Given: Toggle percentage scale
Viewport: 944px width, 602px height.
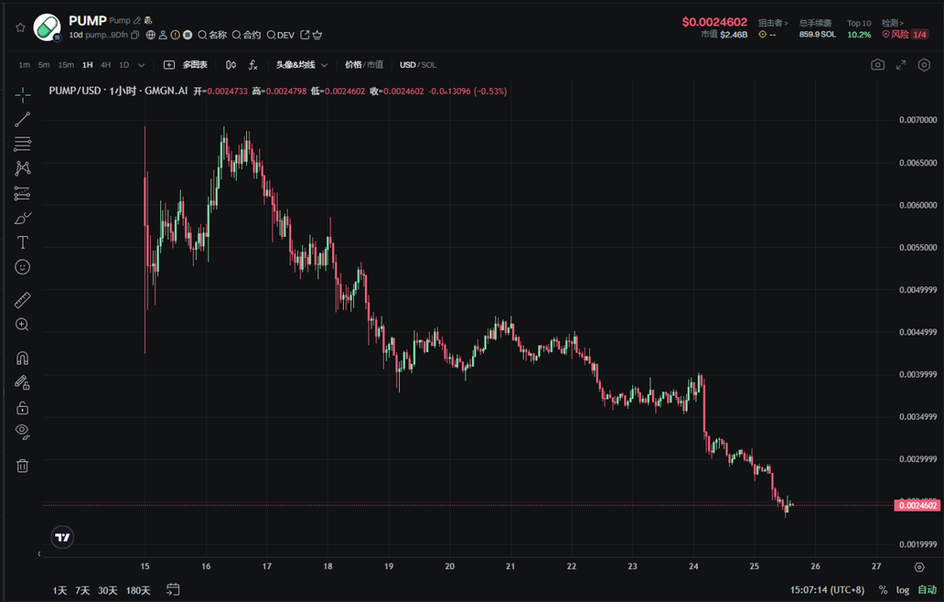Looking at the screenshot, I should tap(884, 590).
